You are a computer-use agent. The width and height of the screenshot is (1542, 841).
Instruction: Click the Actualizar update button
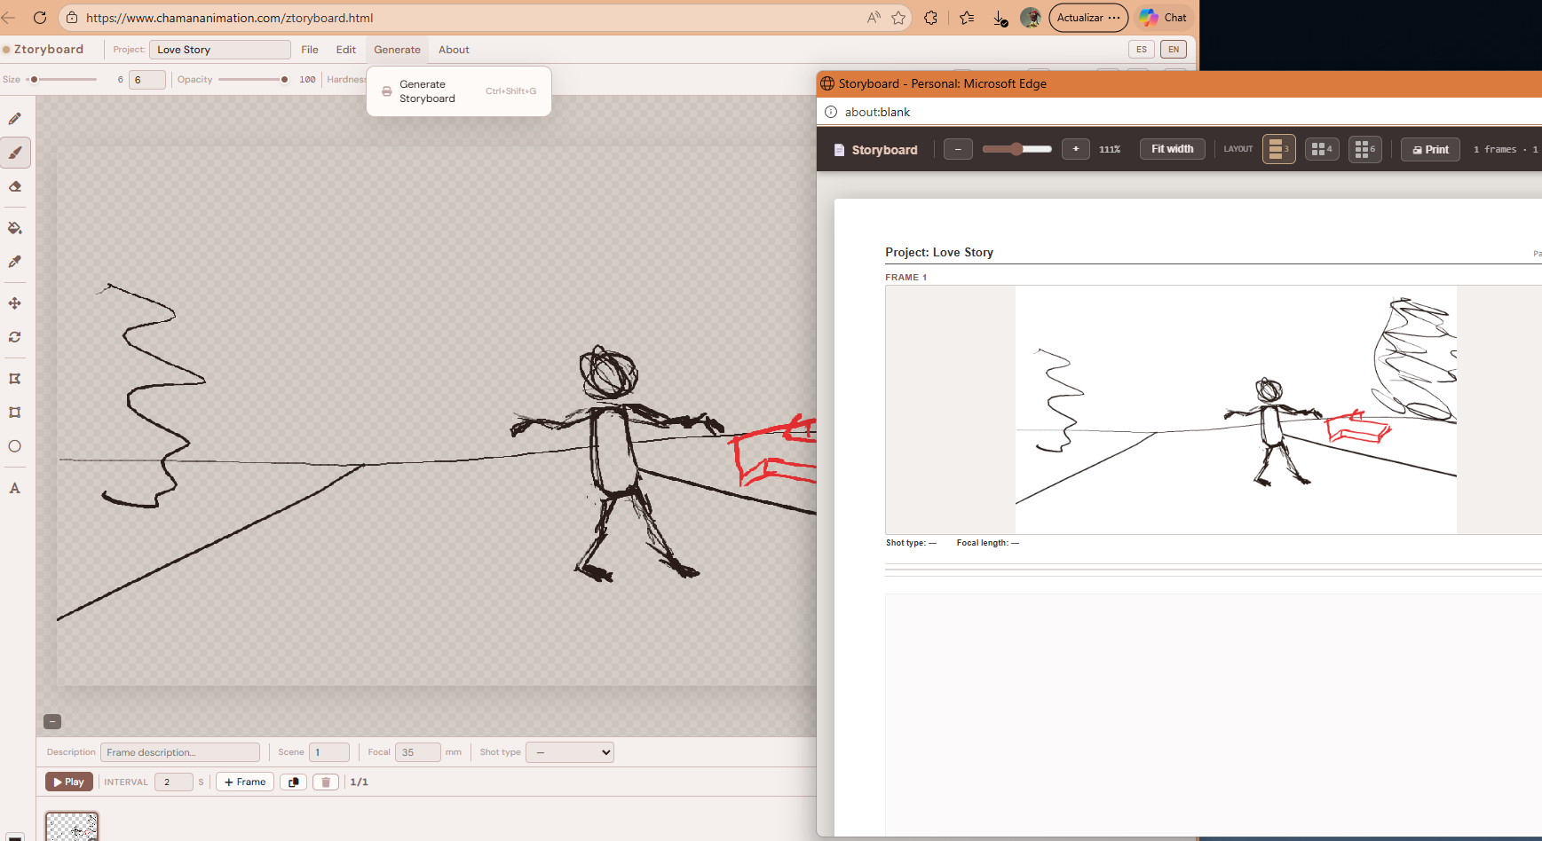tap(1088, 18)
